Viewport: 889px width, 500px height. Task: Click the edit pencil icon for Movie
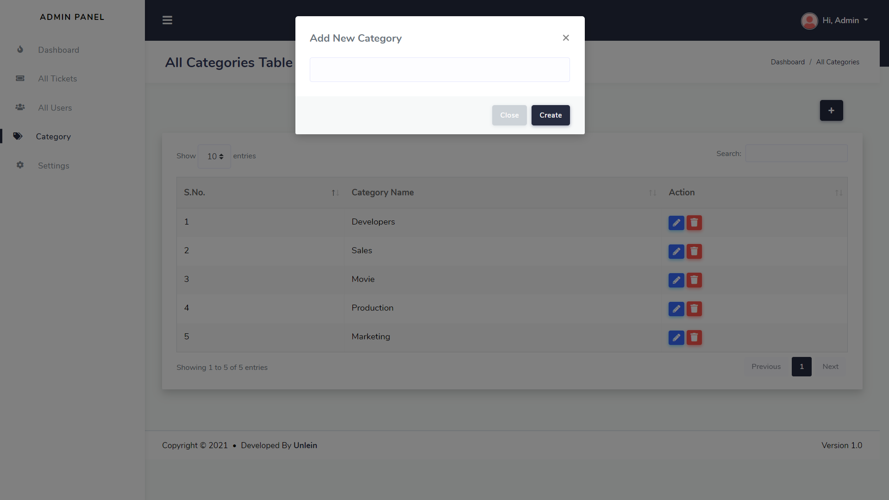coord(676,280)
